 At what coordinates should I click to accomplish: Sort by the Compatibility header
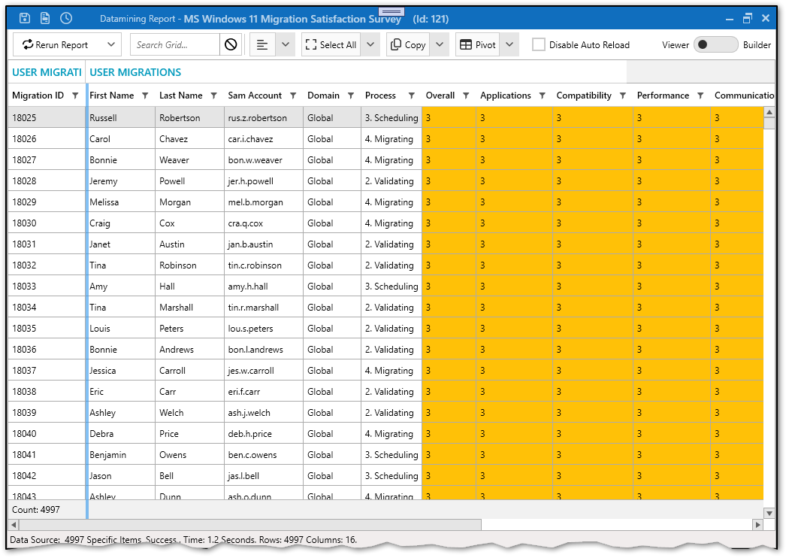pos(584,96)
